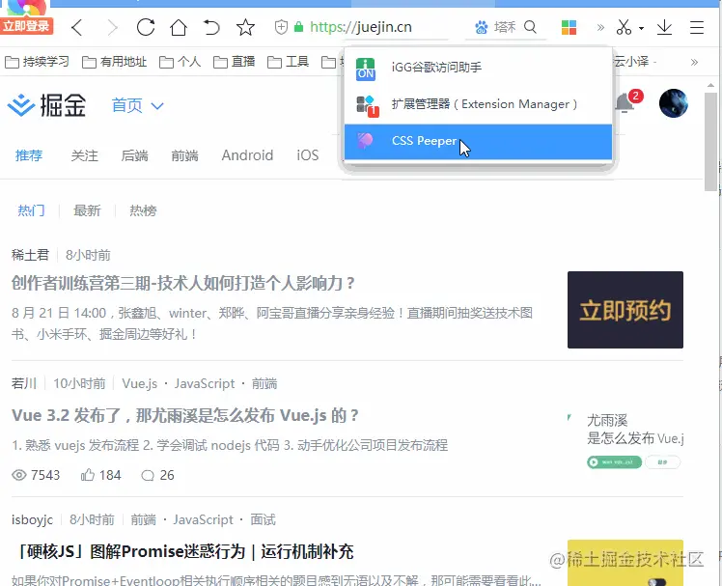Screen dimensions: 722x586
Task: Open the downloads icon
Action: (x=664, y=27)
